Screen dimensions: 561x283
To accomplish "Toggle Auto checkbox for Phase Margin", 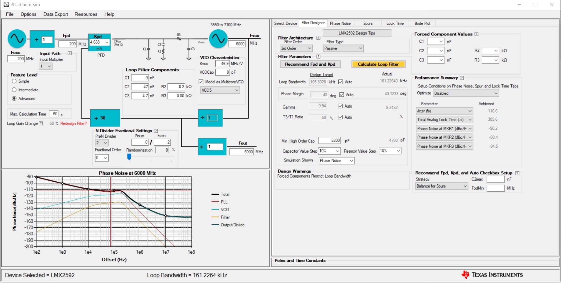I will (342, 95).
